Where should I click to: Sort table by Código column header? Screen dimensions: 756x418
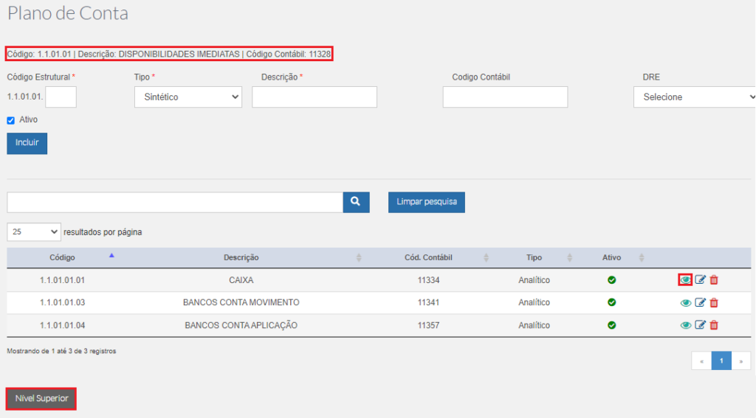click(x=62, y=257)
